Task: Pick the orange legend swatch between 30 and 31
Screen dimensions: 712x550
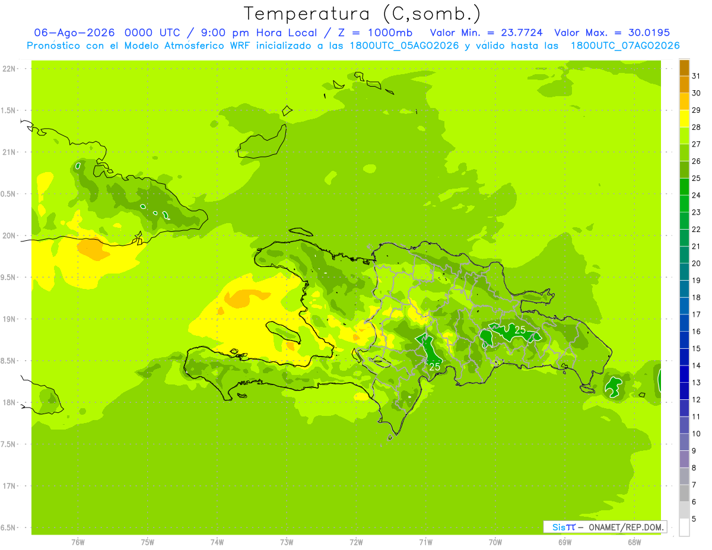Action: [684, 85]
